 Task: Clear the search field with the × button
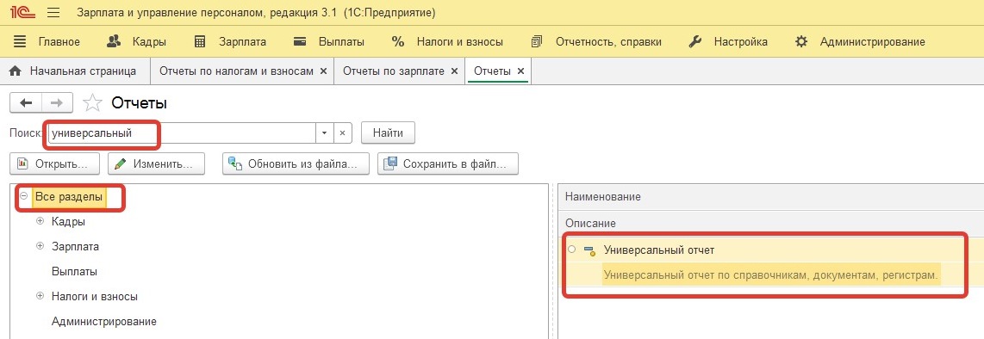tap(342, 133)
